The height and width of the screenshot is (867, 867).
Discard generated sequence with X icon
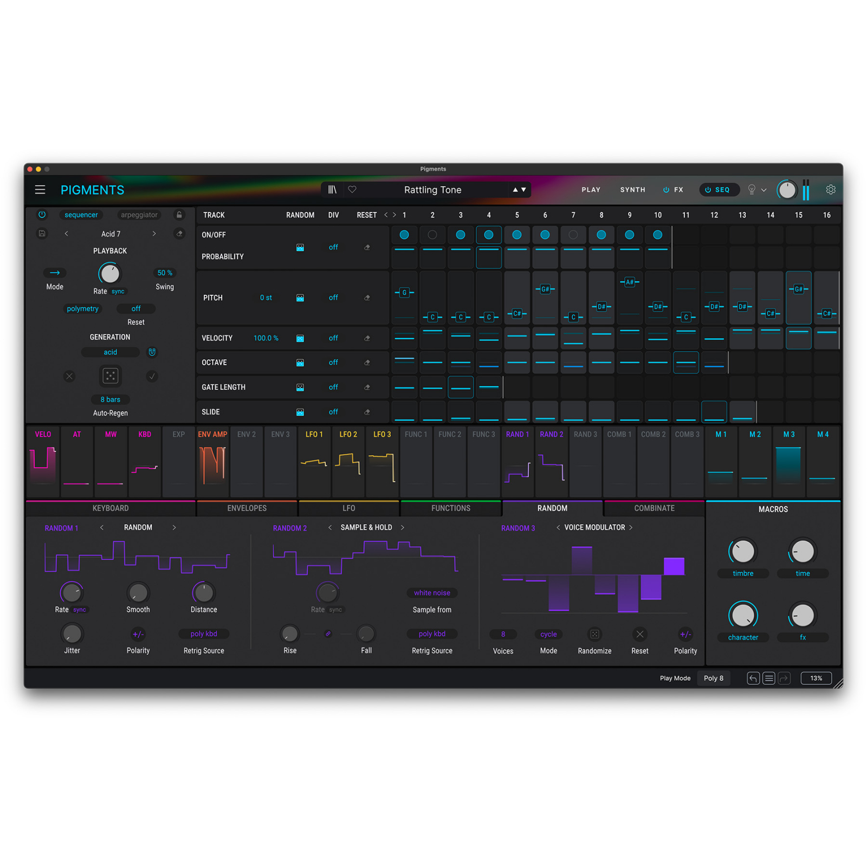69,376
